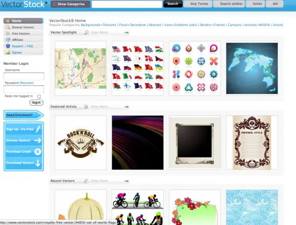296x225 pixels.
Task: Select the Any Terms search option
Action: tap(198, 4)
